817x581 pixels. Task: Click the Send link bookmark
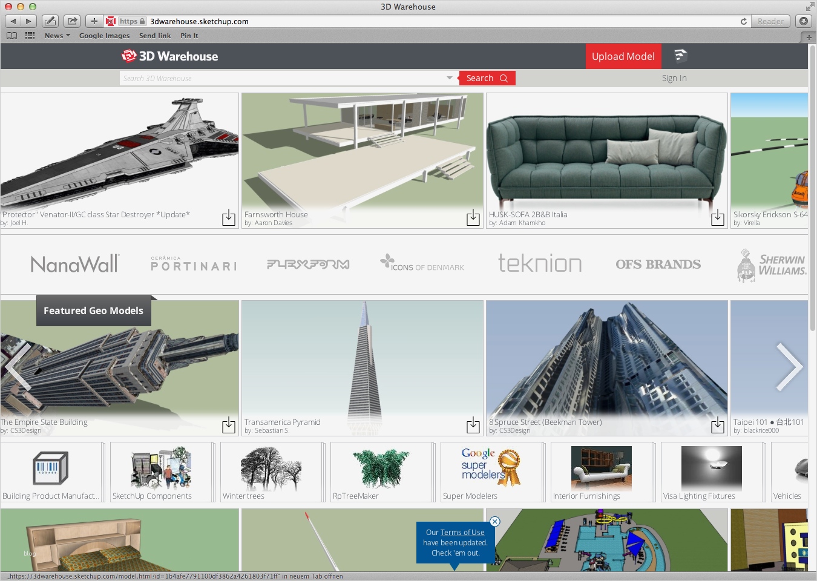(155, 36)
